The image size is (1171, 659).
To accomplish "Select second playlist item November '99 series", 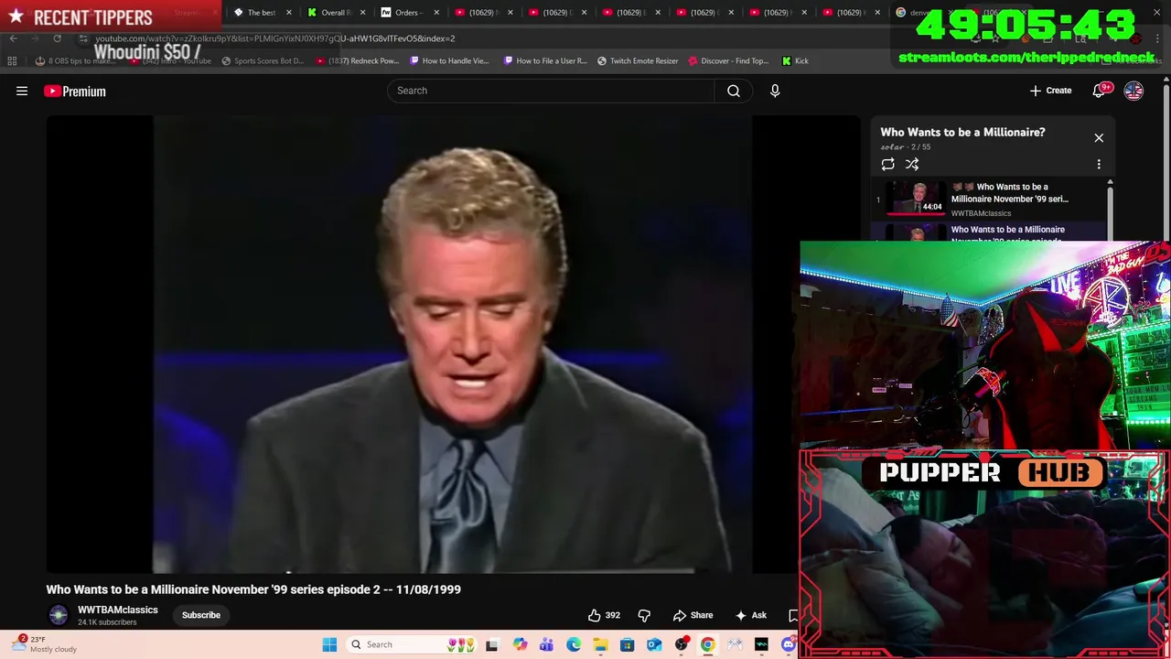I will point(988,232).
